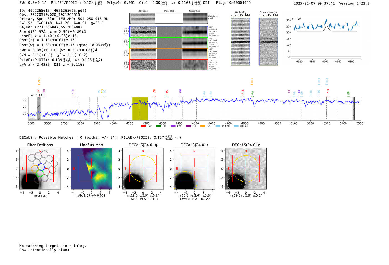Viewport: 389px width, 265px height.
Task: Click the red NV line label above spectrum
Action: (154, 91)
